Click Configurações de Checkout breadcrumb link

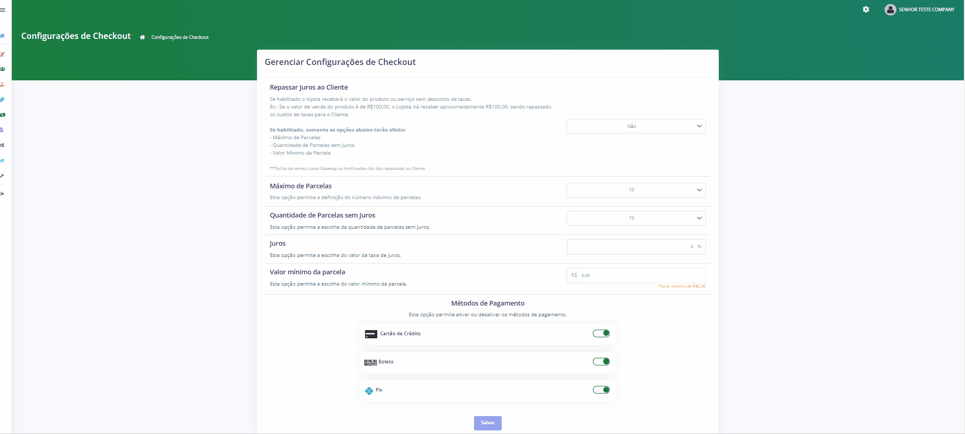click(x=180, y=37)
